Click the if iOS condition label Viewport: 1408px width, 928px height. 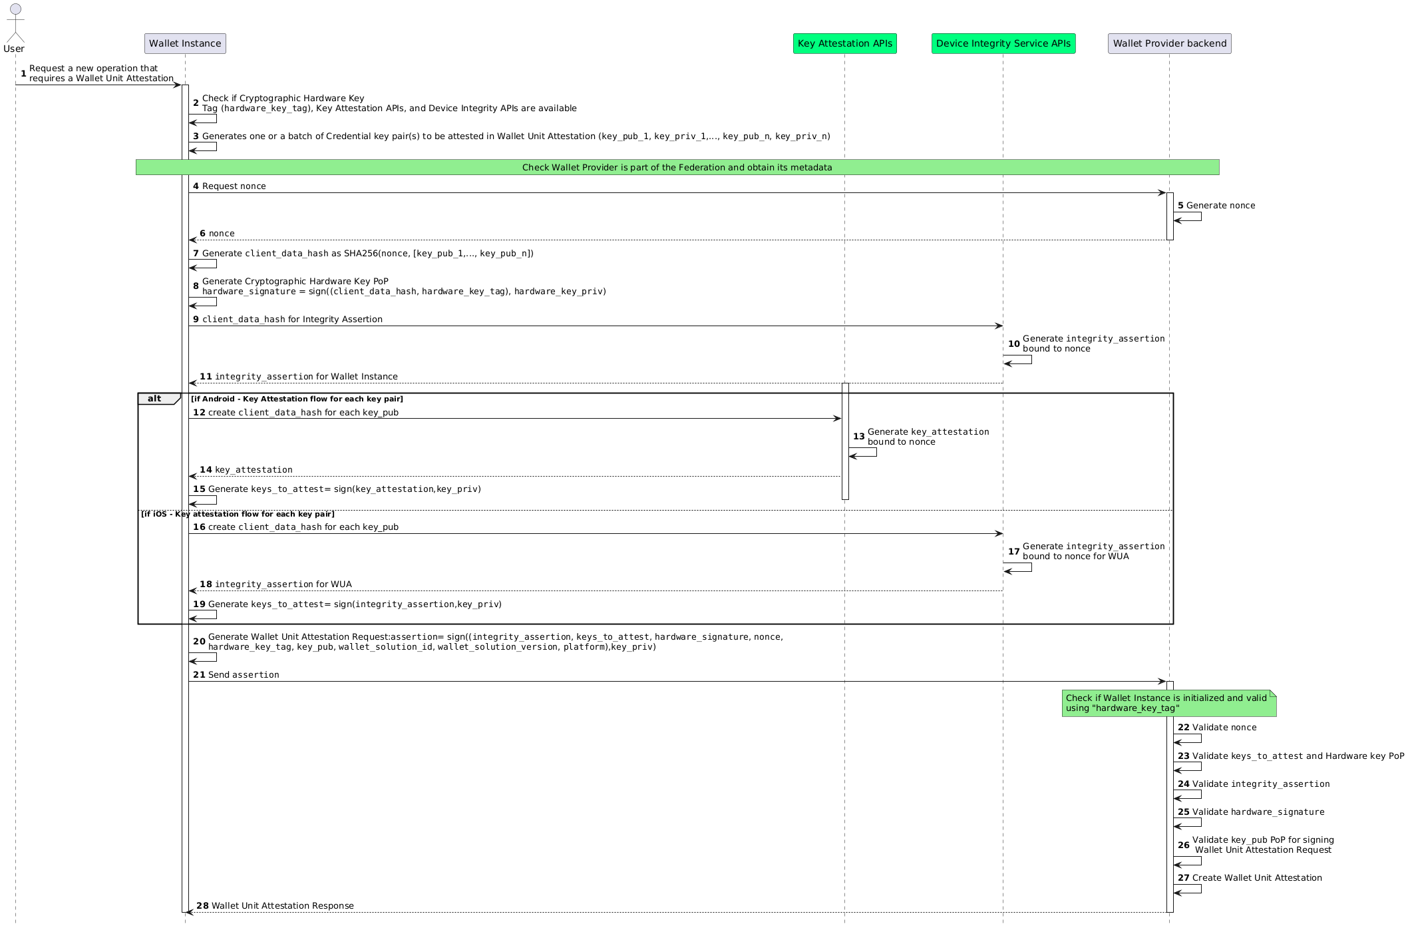click(238, 514)
